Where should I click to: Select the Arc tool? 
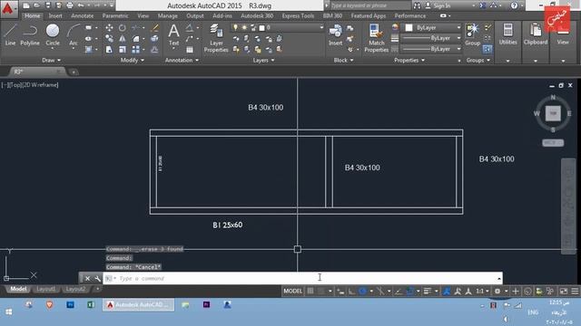74,34
